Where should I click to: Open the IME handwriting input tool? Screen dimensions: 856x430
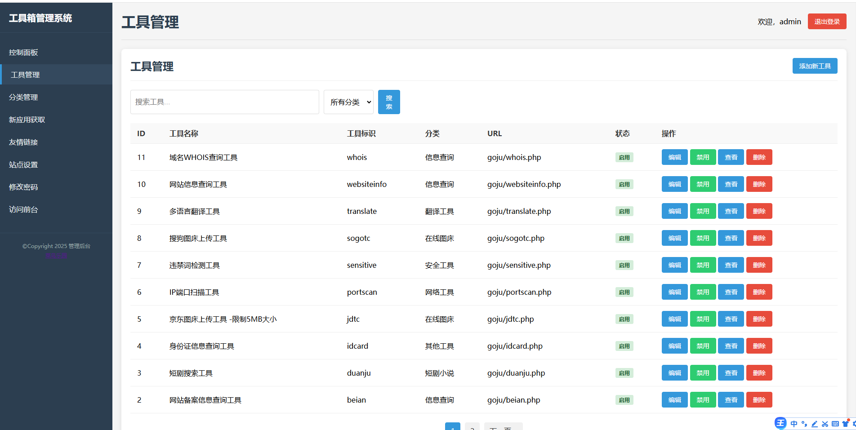point(816,425)
